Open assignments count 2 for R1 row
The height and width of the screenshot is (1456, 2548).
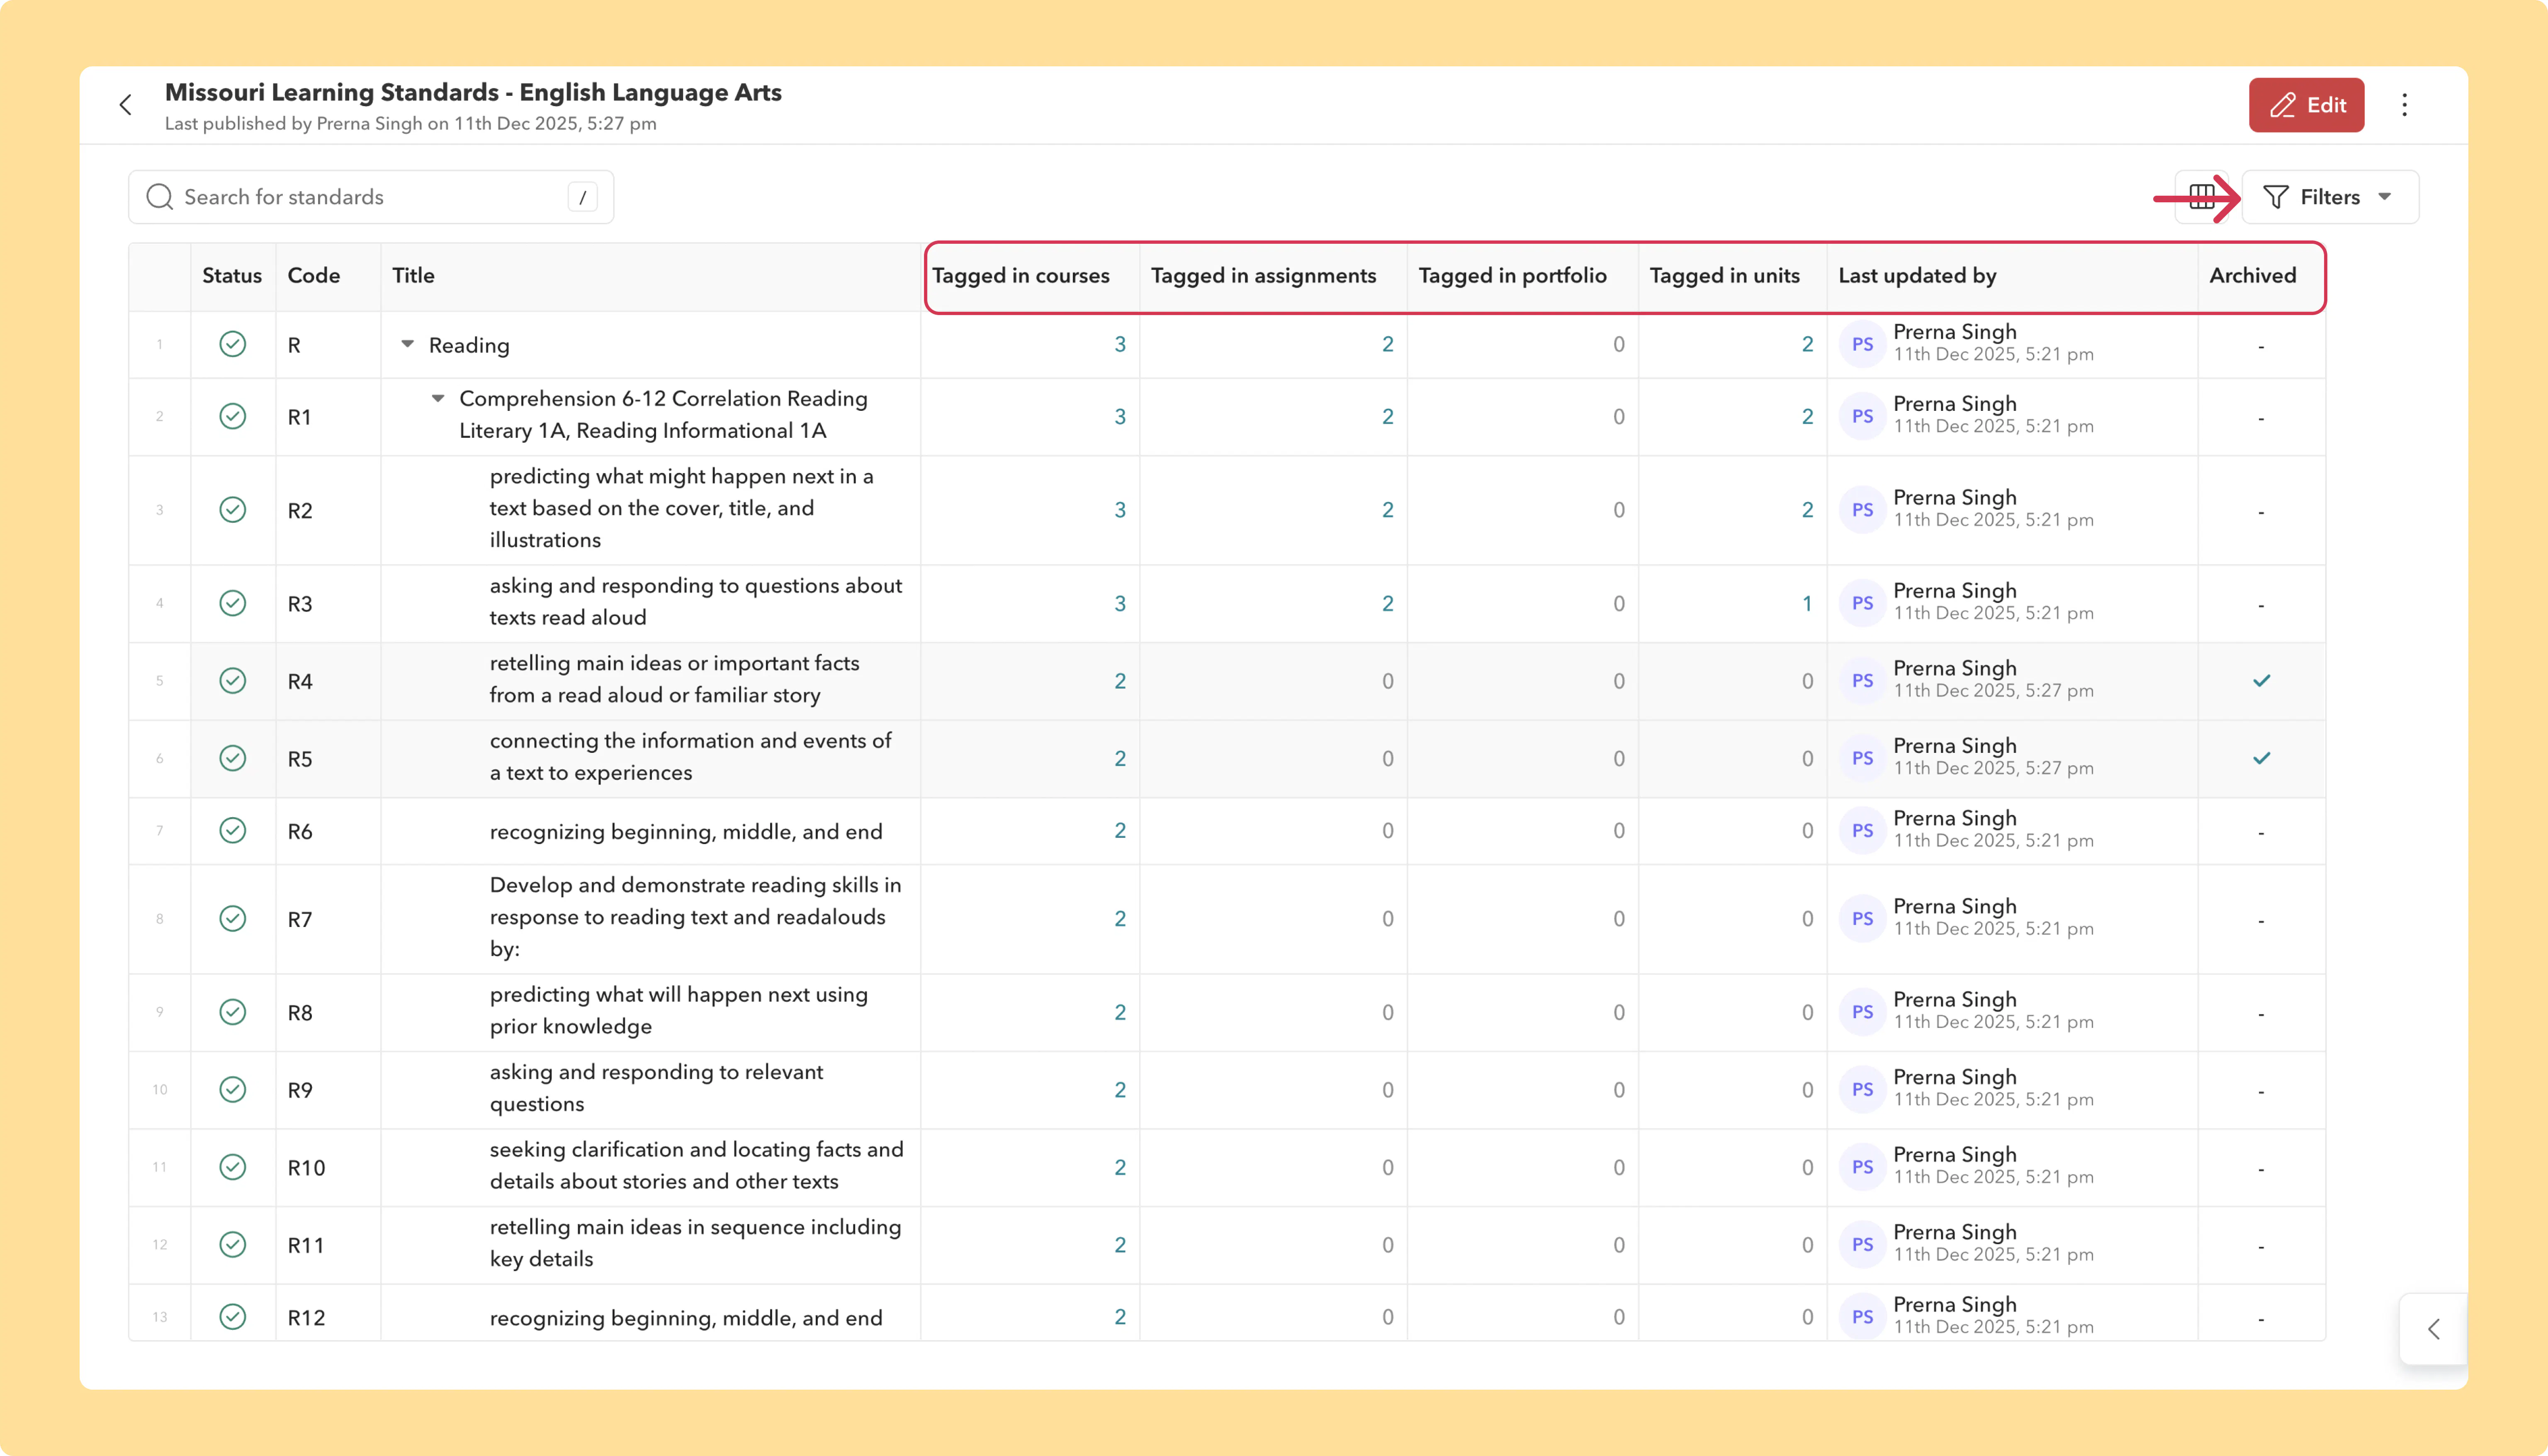(1388, 417)
